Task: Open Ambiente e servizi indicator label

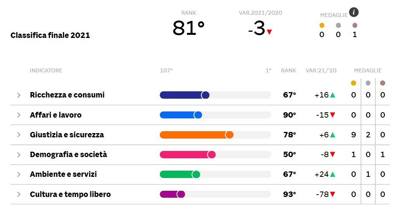Action: 63,174
